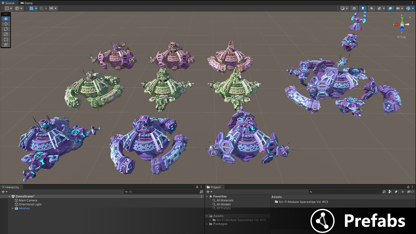Toggle scene audio mute button
The width and height of the screenshot is (416, 234).
tap(372, 8)
